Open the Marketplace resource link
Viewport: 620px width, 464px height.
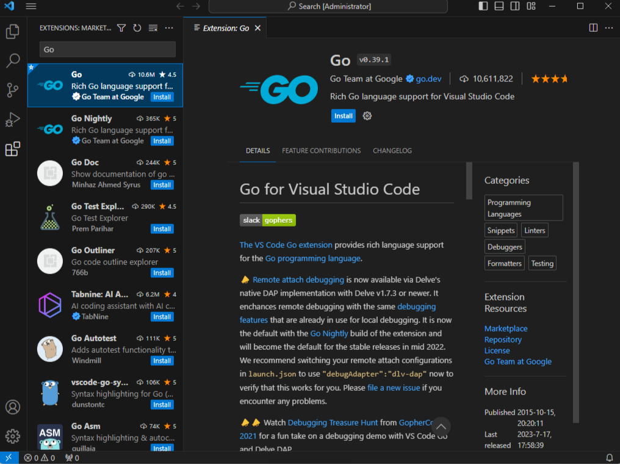point(506,328)
